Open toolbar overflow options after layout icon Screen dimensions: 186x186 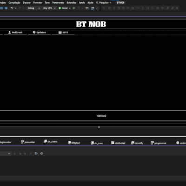[x=97, y=8]
